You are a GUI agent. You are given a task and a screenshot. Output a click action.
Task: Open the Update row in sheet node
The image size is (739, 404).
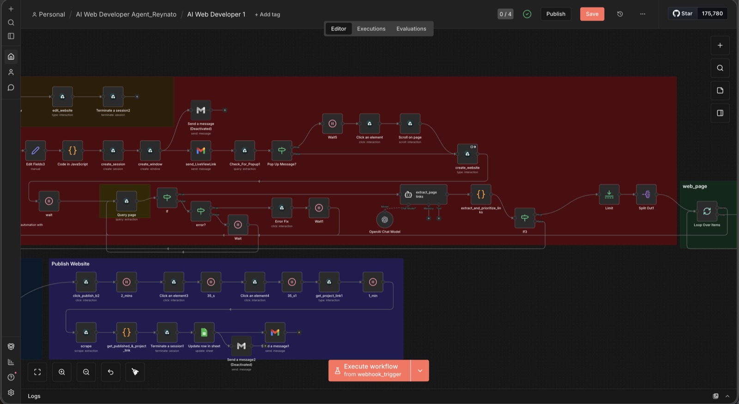pyautogui.click(x=204, y=333)
